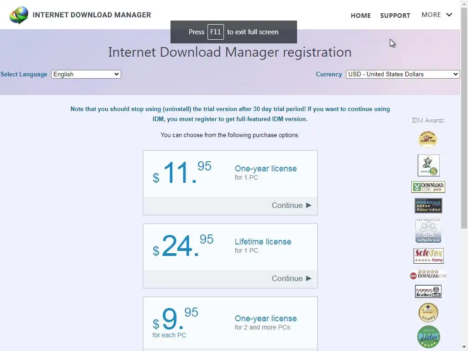468x351 pixels.
Task: Go to the HOME menu item
Action: pos(361,16)
